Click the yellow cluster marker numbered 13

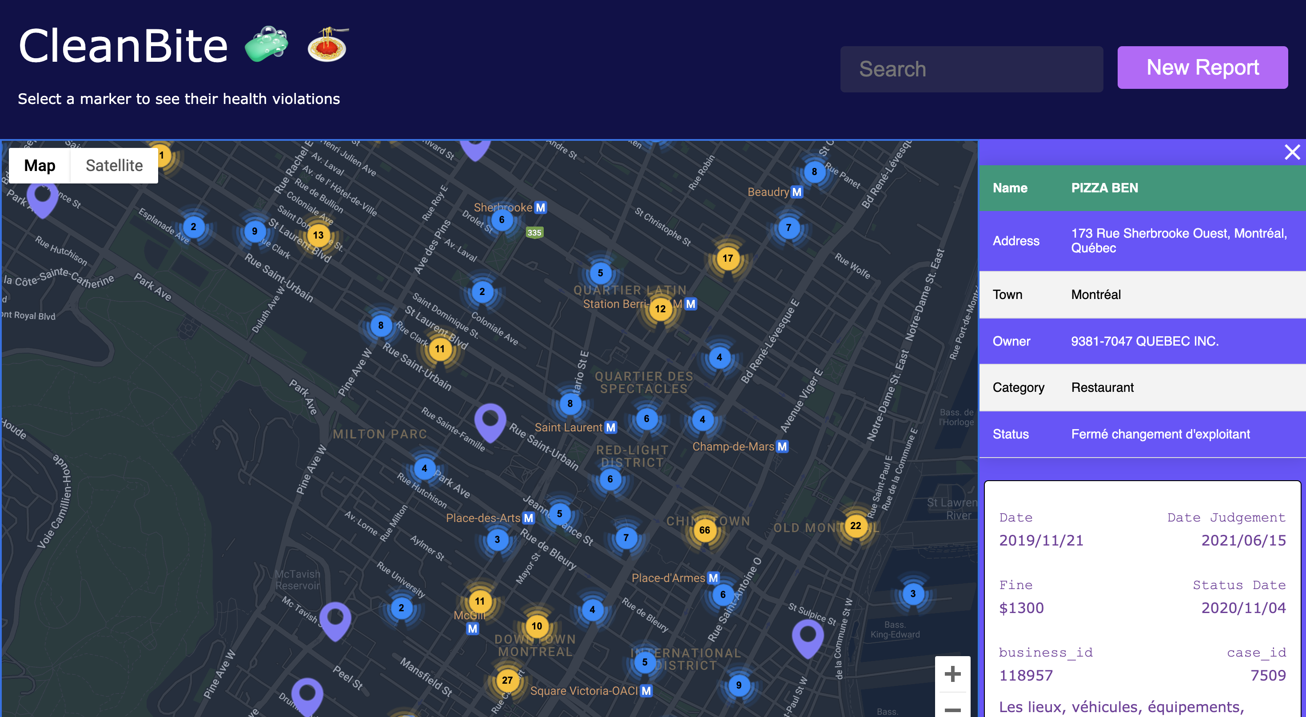pyautogui.click(x=318, y=235)
